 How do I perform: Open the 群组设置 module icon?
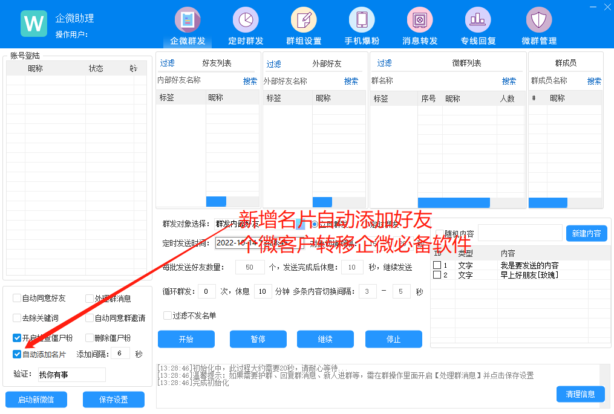304,20
